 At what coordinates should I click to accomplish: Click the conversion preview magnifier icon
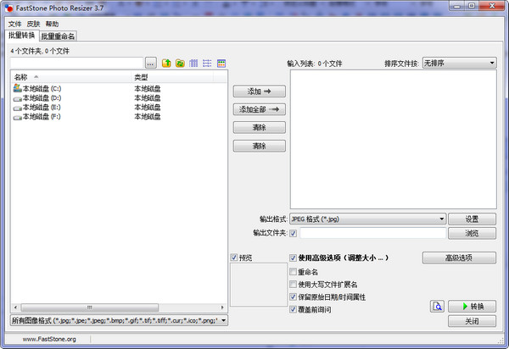point(437,306)
